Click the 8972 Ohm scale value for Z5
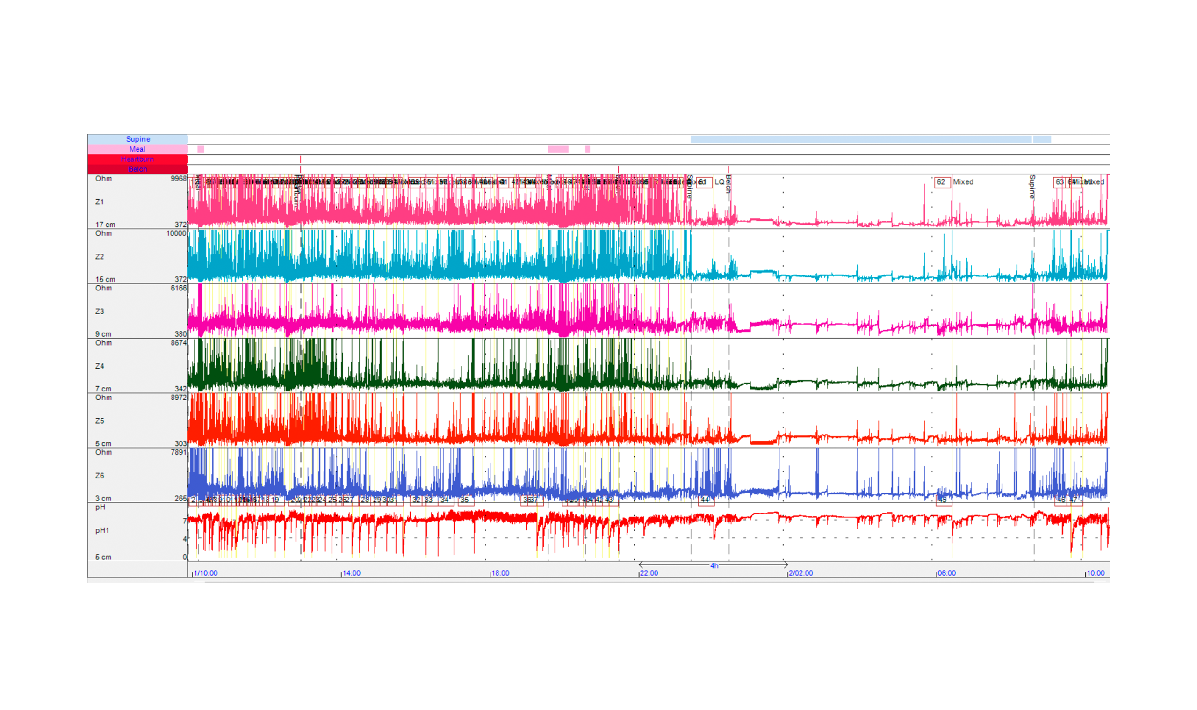Viewport: 1197px width, 710px height. click(178, 398)
